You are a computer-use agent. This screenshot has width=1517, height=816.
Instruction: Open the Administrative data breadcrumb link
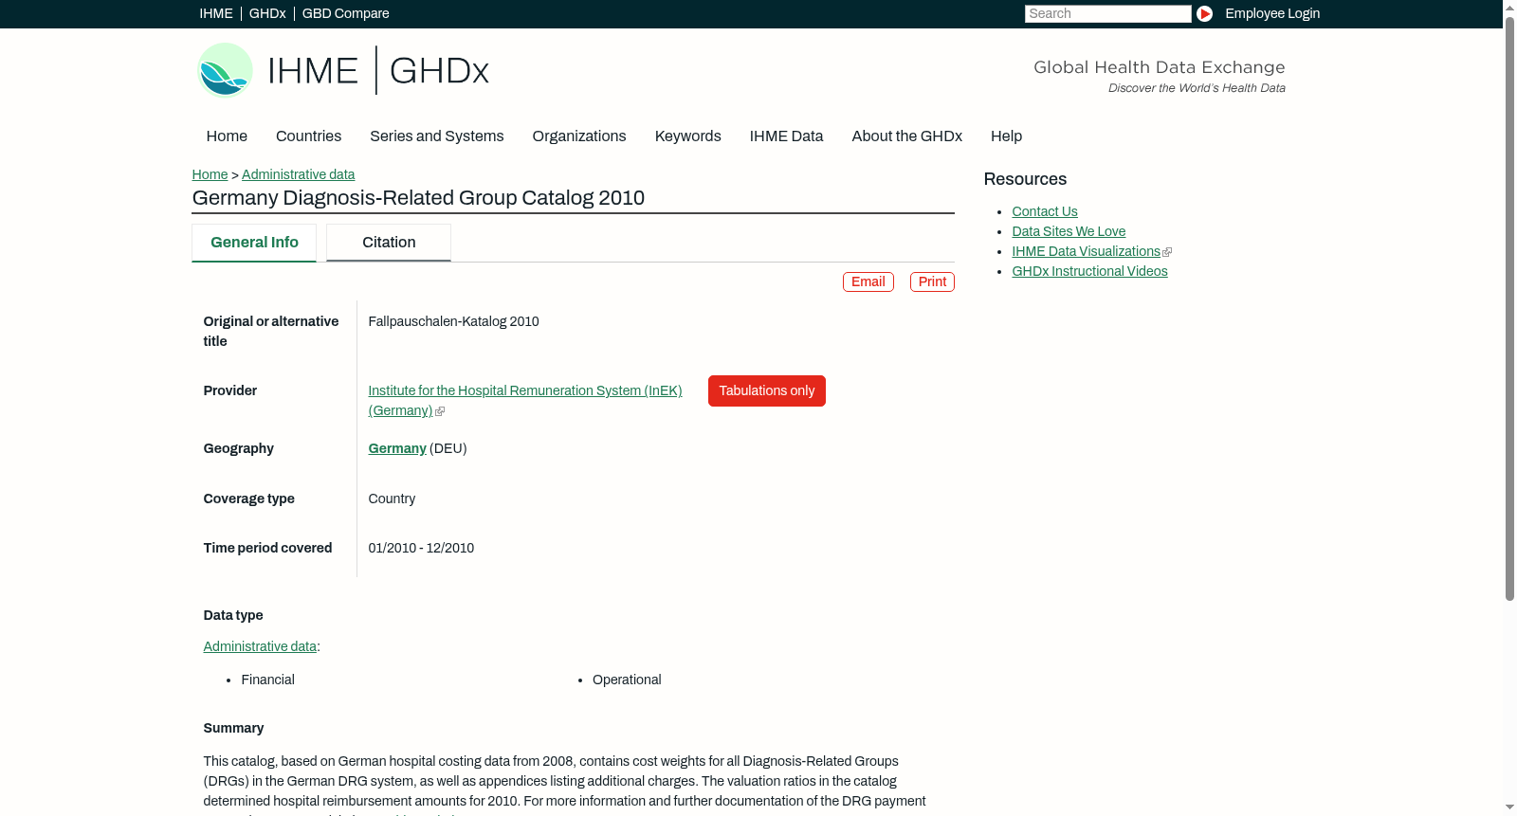299,174
